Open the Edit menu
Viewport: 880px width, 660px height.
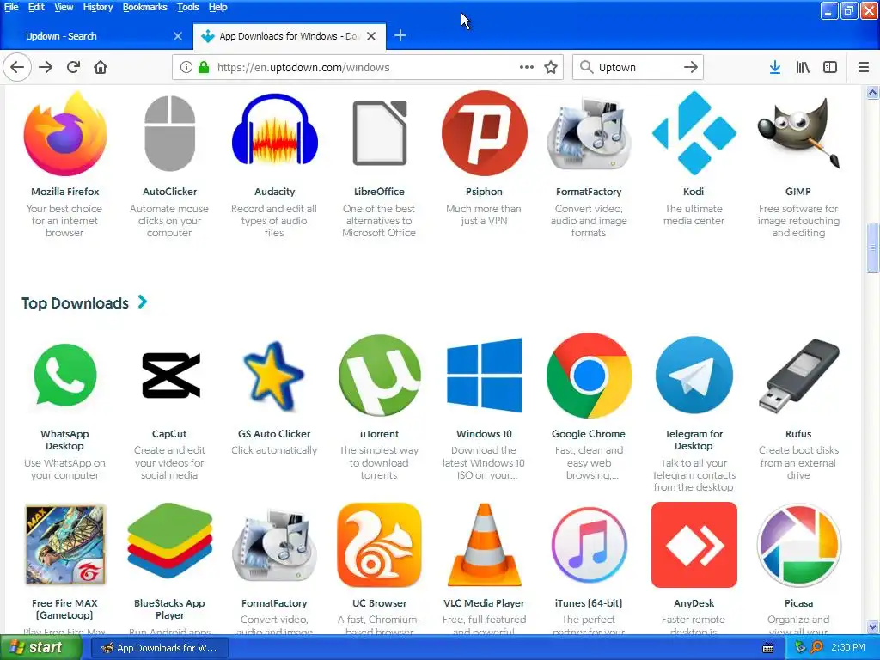(36, 7)
